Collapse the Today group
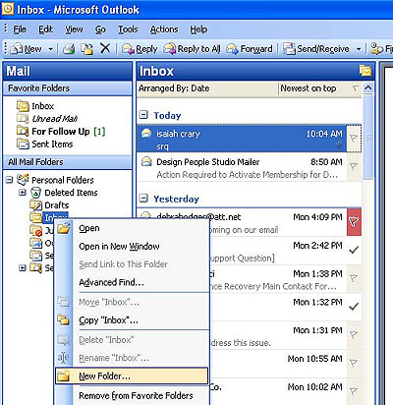Viewport: 393px width, 405px height. tap(143, 115)
